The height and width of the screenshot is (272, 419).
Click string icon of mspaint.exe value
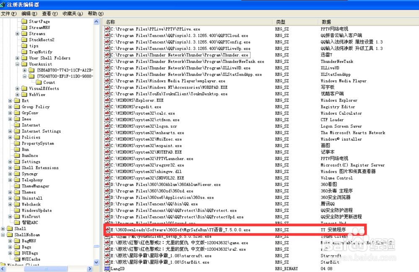coord(107,146)
